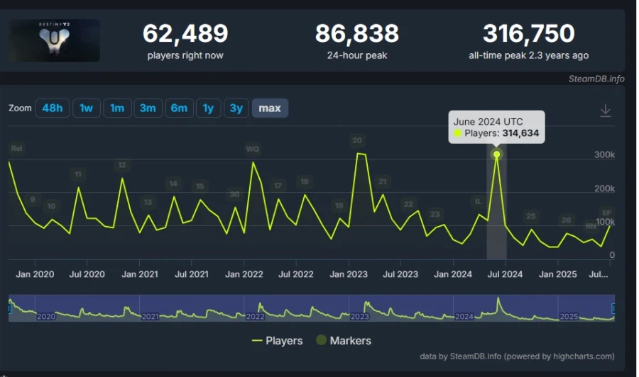The width and height of the screenshot is (639, 377).
Task: Click the left navigator range handle
Action: pyautogui.click(x=10, y=308)
